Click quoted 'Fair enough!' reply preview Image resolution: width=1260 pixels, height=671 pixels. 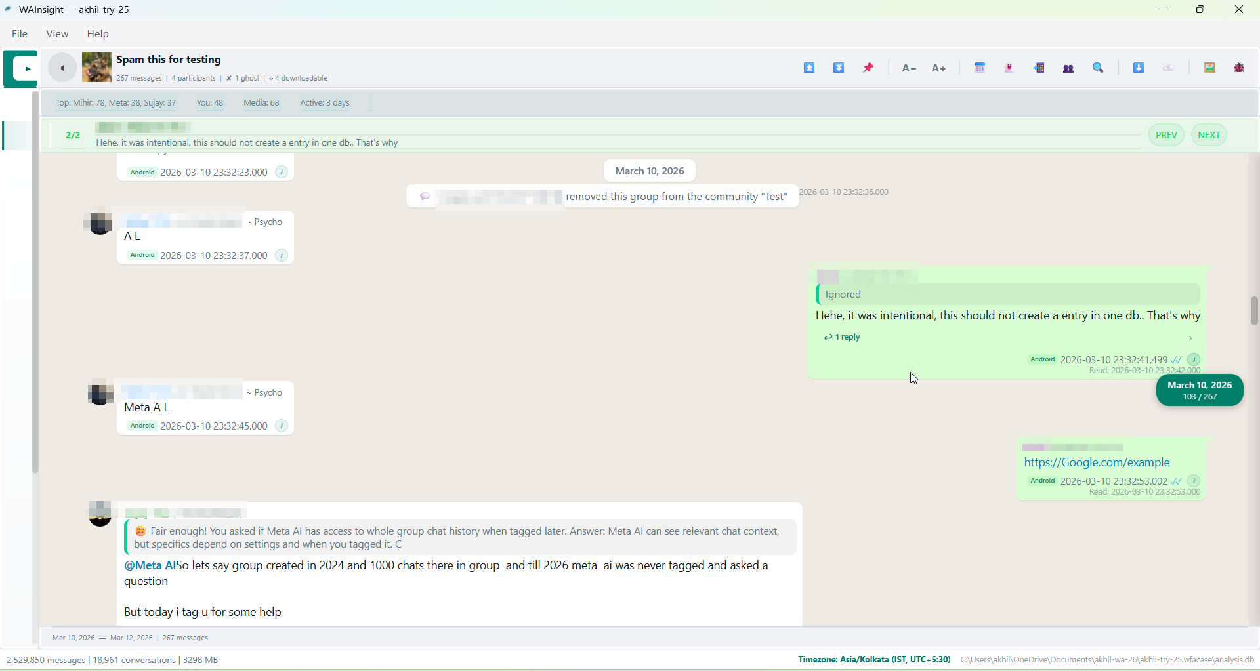(460, 537)
